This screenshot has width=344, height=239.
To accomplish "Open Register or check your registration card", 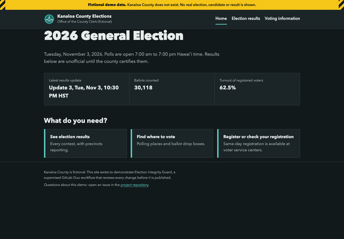I will coord(259,143).
